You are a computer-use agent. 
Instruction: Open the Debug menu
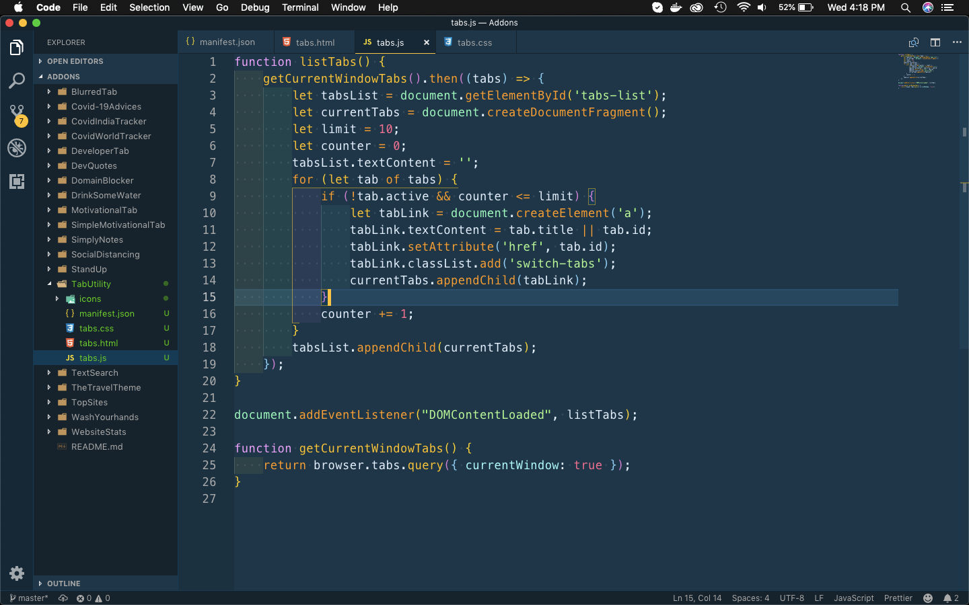tap(255, 7)
